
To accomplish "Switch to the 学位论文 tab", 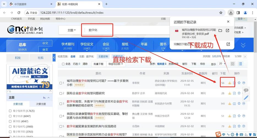I will (x=87, y=46).
